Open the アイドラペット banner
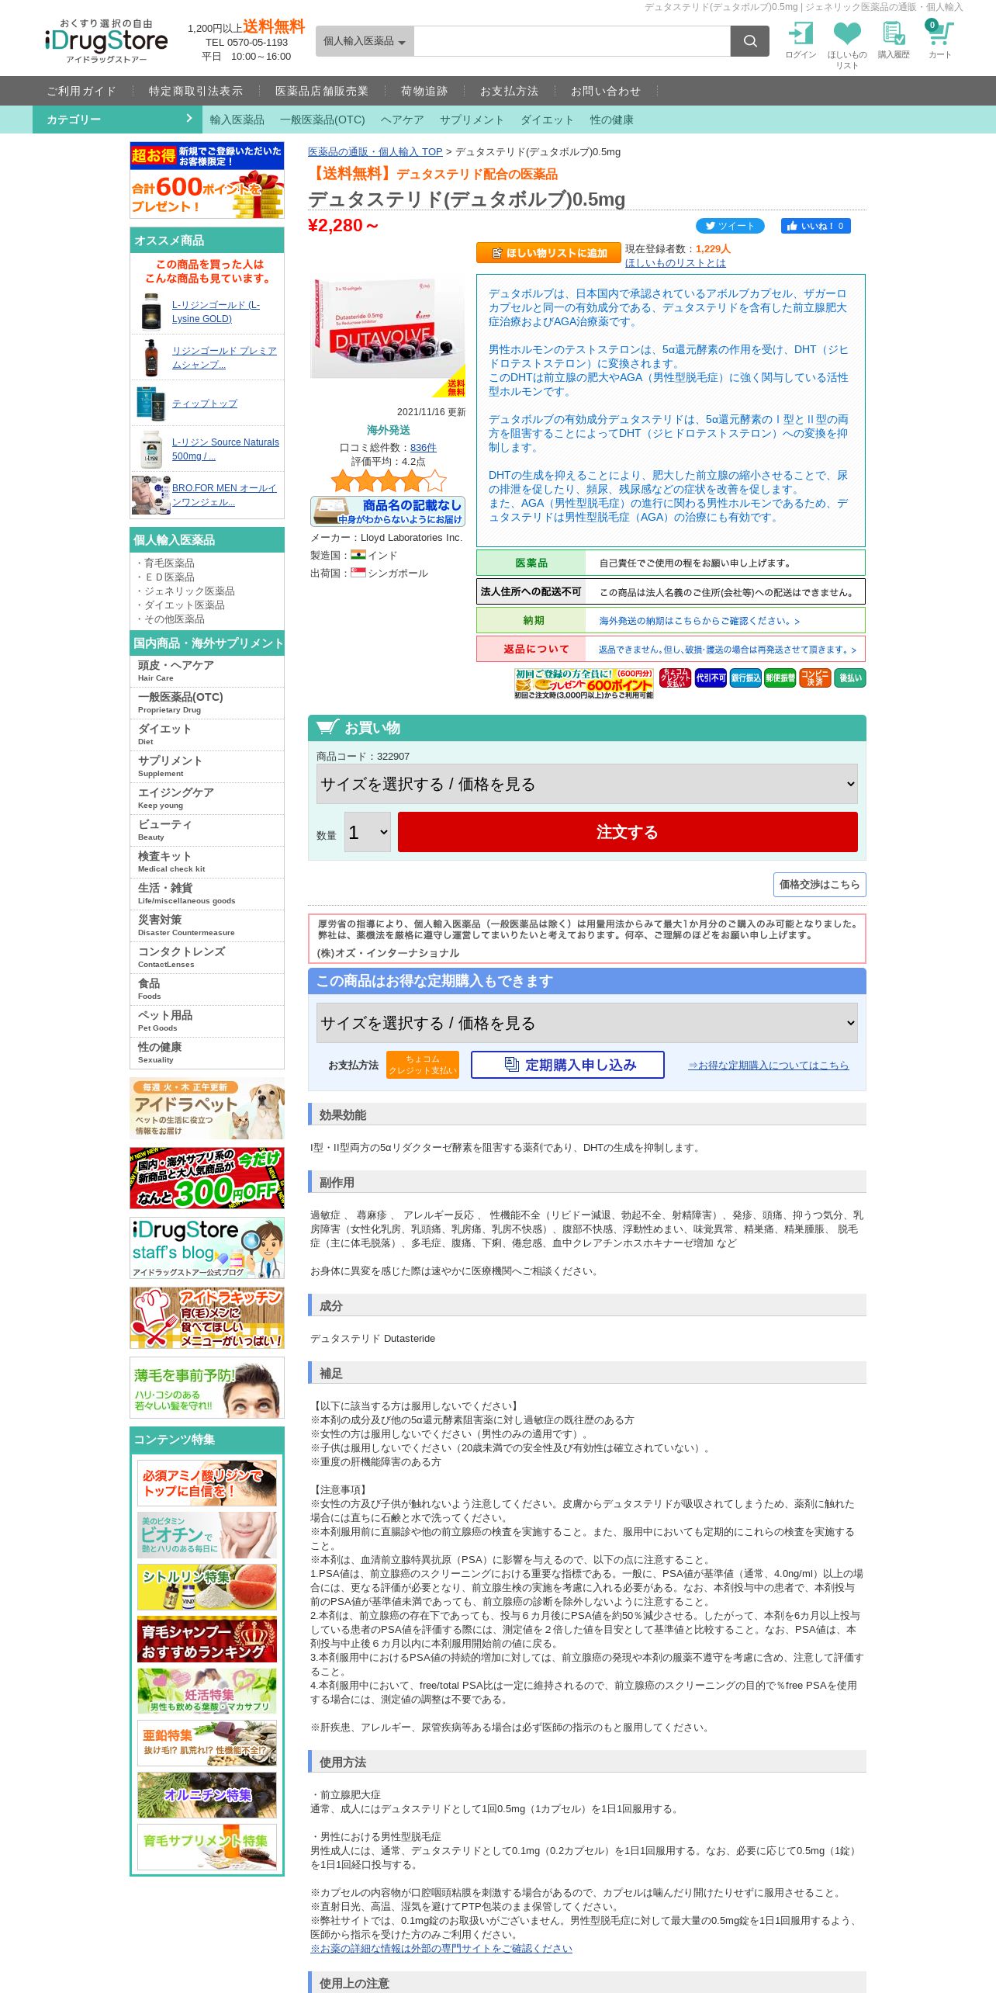The height and width of the screenshot is (1993, 996). [x=207, y=1108]
